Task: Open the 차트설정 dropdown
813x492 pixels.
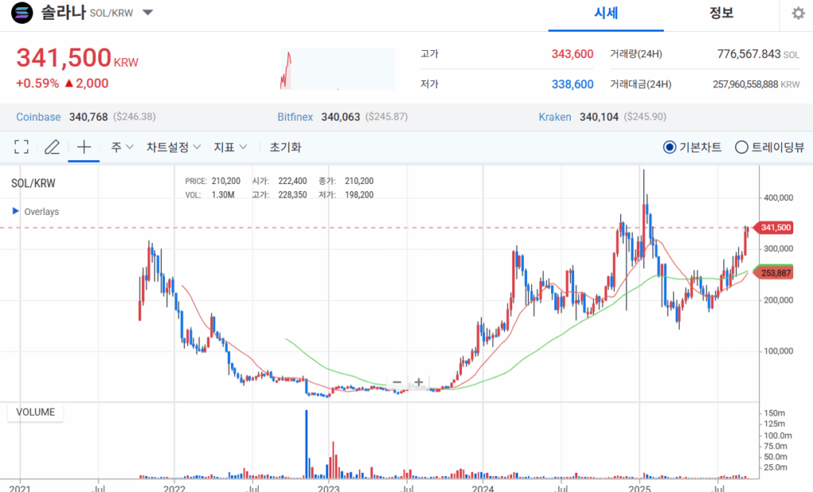Action: pyautogui.click(x=173, y=148)
